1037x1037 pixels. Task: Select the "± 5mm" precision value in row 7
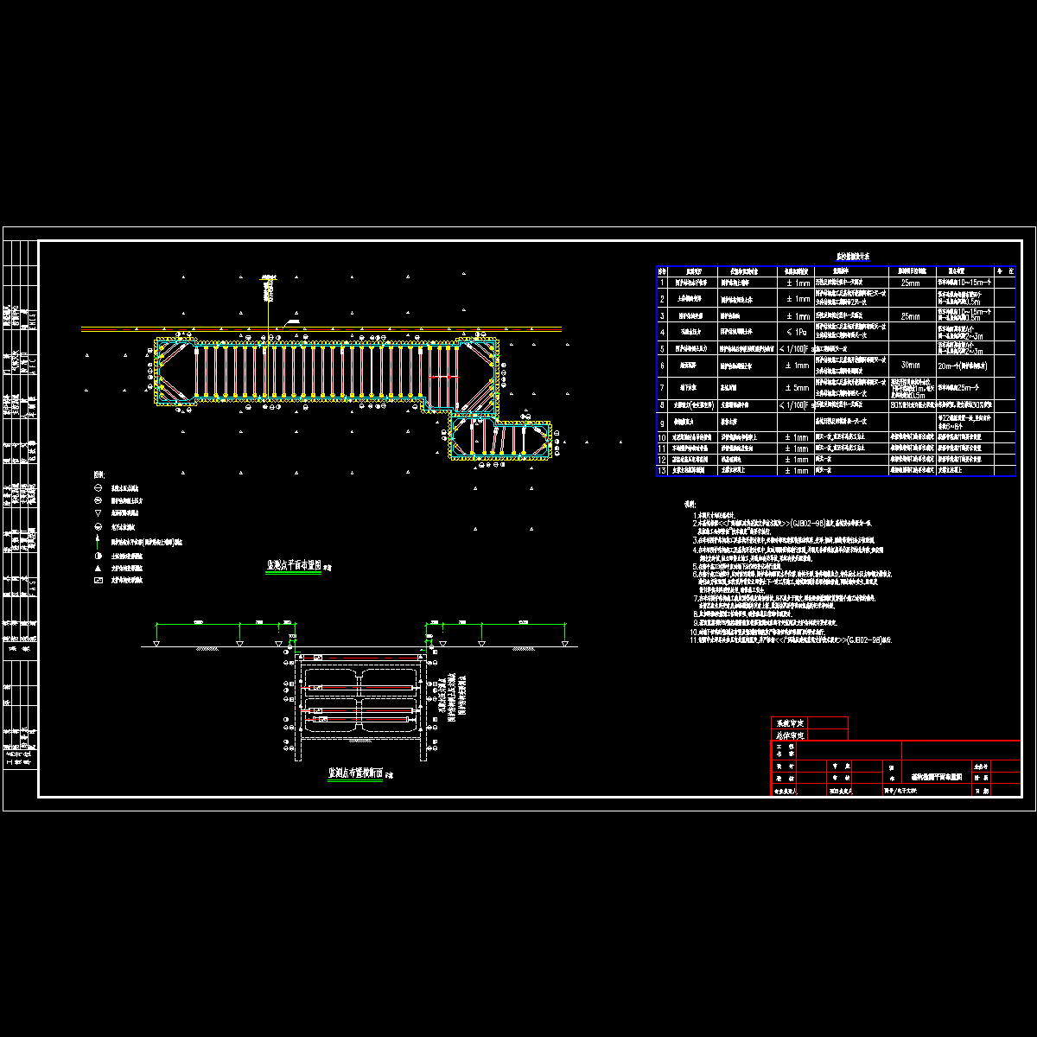coord(796,388)
